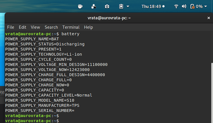Open the File menu in Terminal

coord(10,27)
